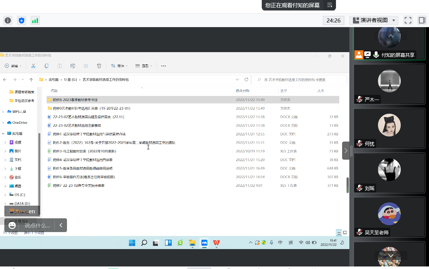
Task: Collapse the video panel with the arrow handle
Action: click(x=346, y=151)
